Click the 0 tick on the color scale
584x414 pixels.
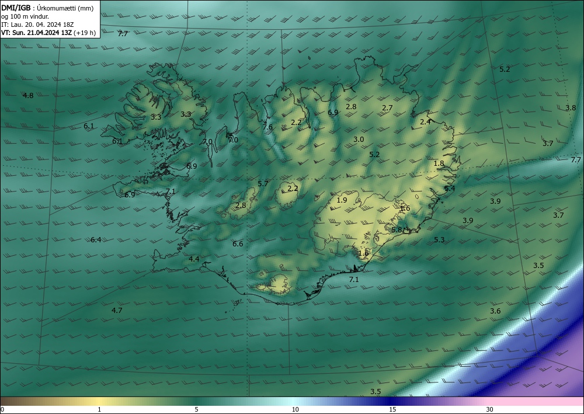click(2, 409)
